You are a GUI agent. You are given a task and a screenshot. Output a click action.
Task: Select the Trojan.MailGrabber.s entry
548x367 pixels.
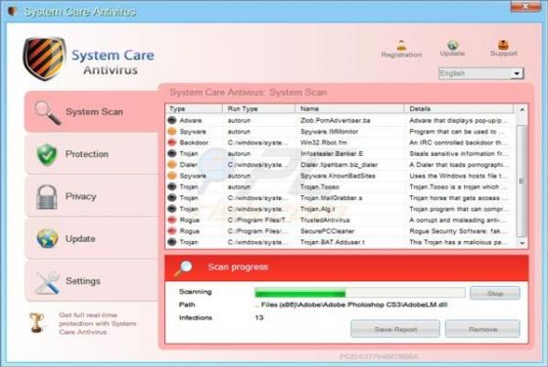[332, 197]
